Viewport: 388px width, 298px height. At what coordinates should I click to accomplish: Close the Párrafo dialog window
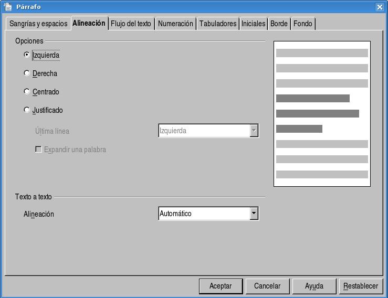click(380, 7)
